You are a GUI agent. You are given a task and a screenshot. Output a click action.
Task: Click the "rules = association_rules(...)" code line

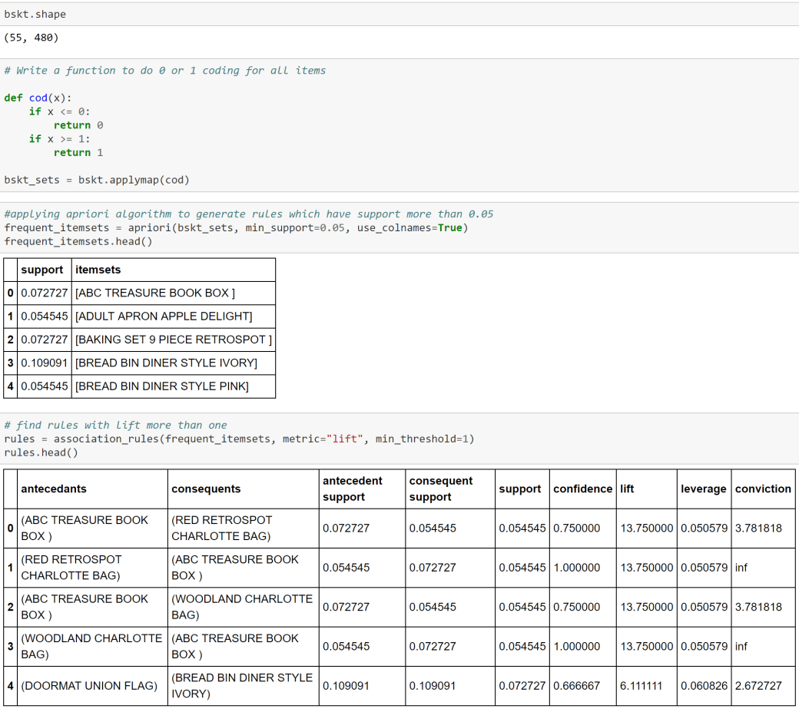point(239,439)
